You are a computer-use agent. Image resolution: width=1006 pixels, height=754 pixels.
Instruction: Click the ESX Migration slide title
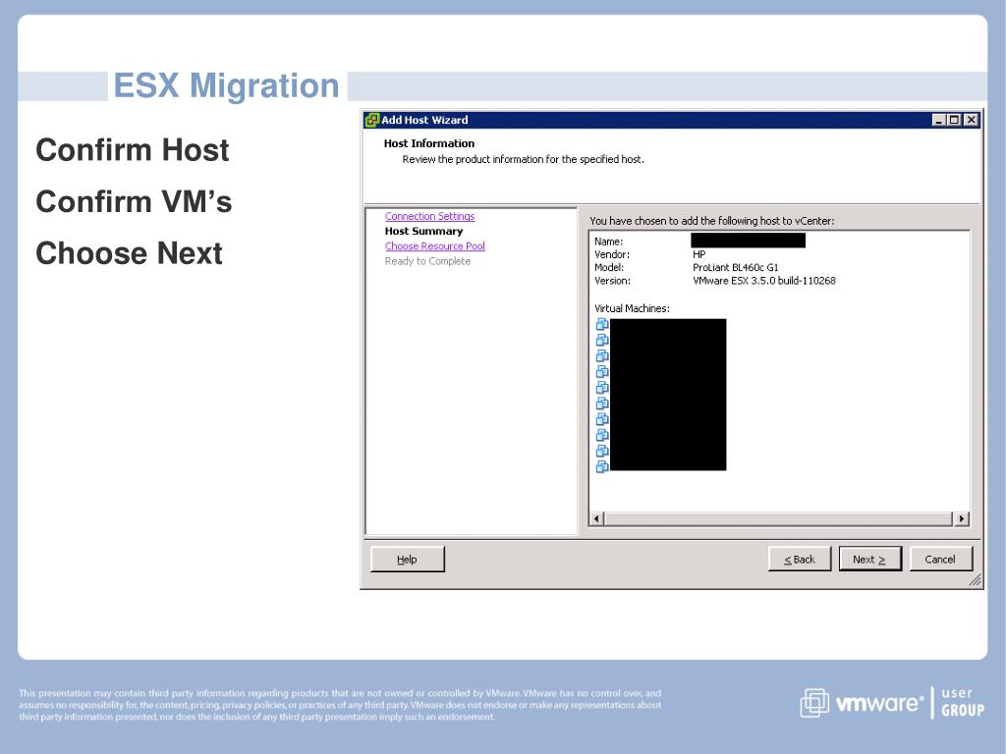pos(227,86)
